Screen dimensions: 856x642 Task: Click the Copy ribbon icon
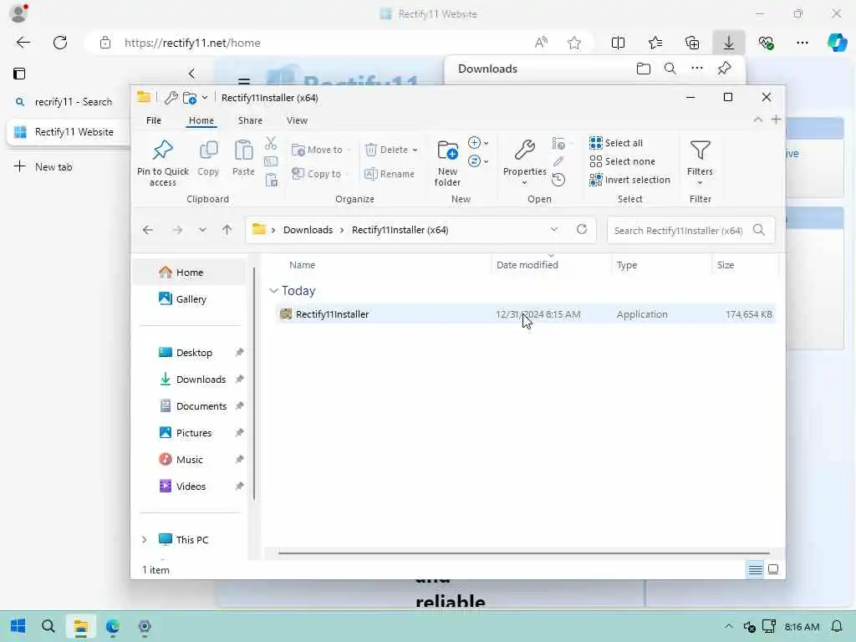(208, 150)
